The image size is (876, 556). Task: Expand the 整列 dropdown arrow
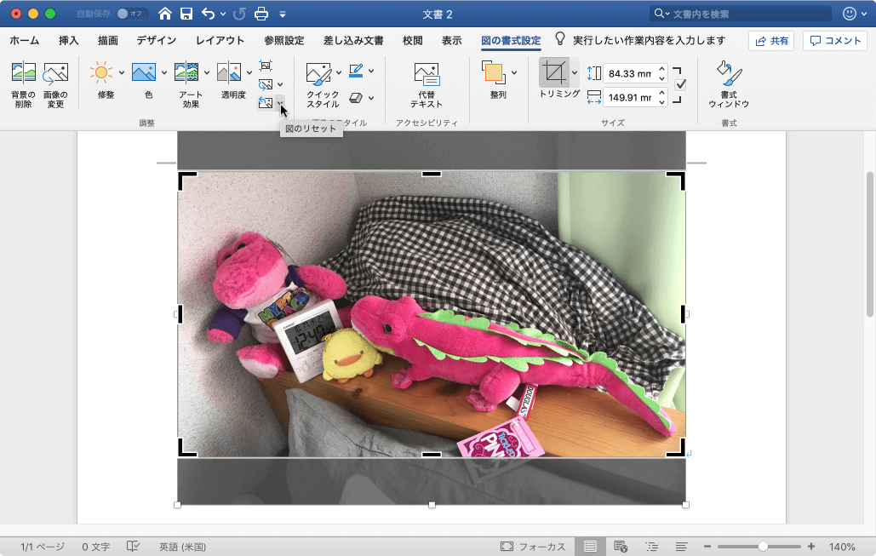pyautogui.click(x=514, y=72)
